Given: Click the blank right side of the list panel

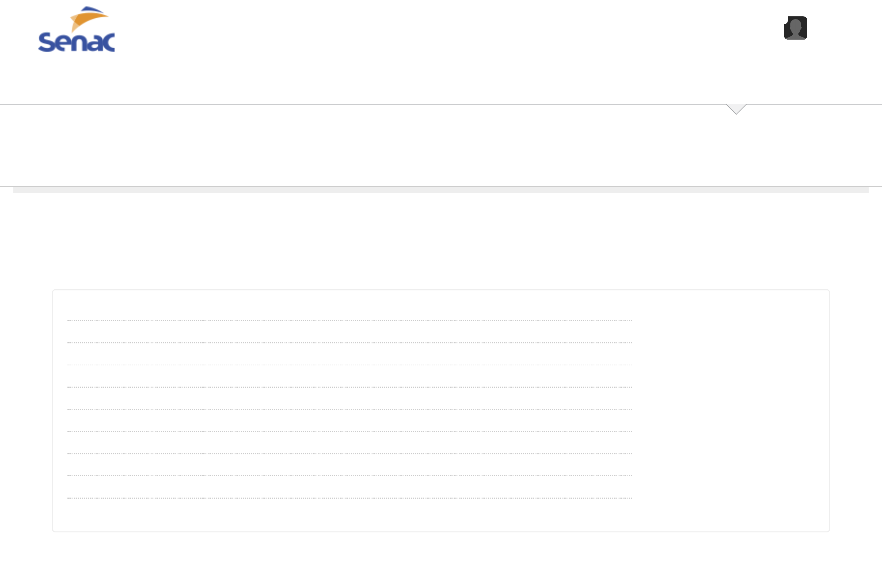Looking at the screenshot, I should (730, 407).
